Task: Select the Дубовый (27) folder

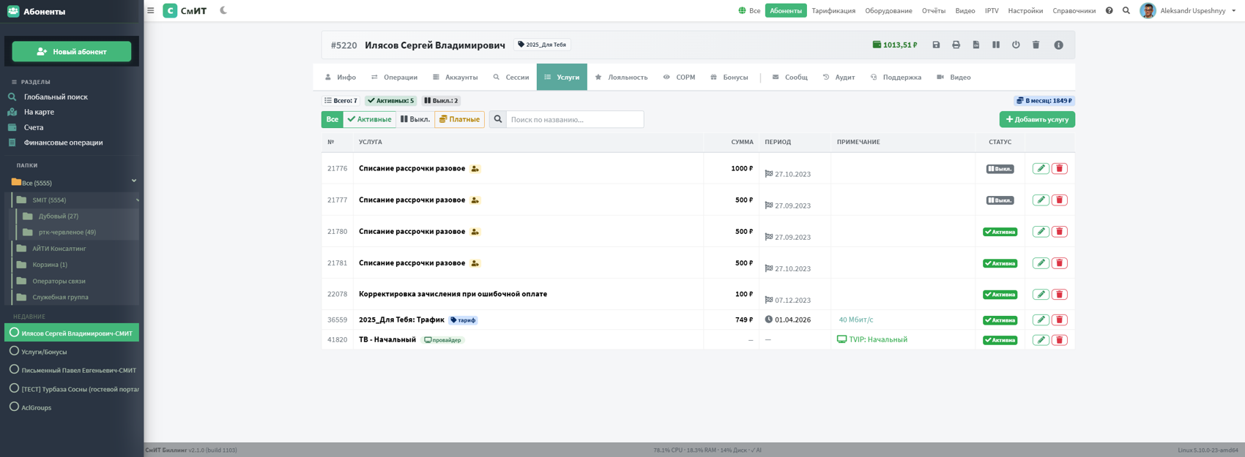Action: coord(59,216)
